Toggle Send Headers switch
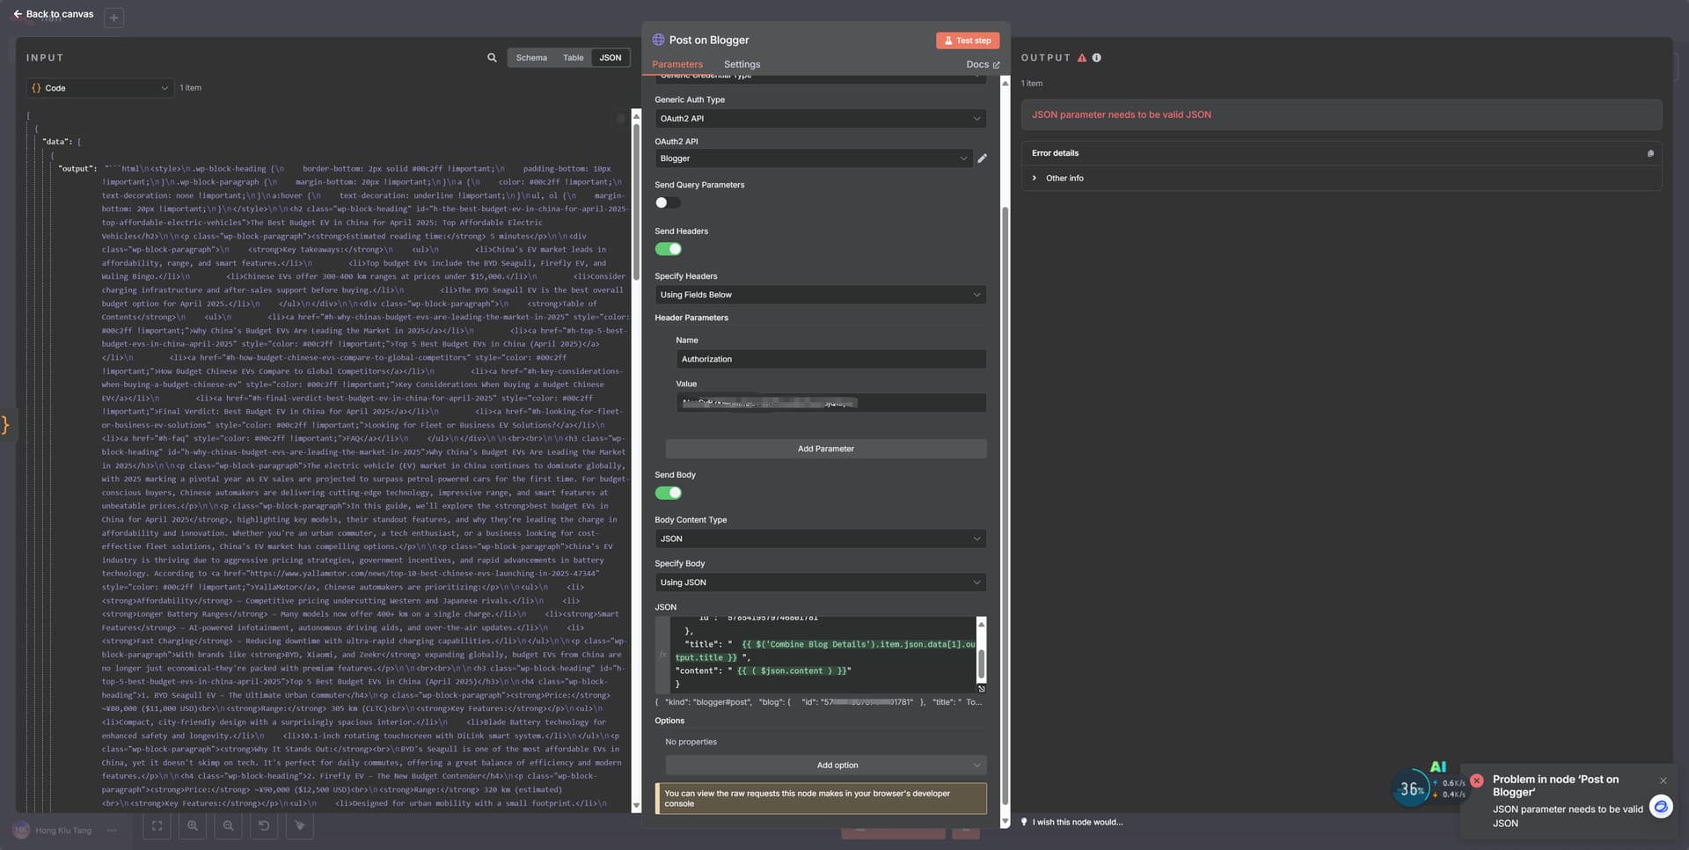Image resolution: width=1689 pixels, height=850 pixels. pyautogui.click(x=668, y=249)
